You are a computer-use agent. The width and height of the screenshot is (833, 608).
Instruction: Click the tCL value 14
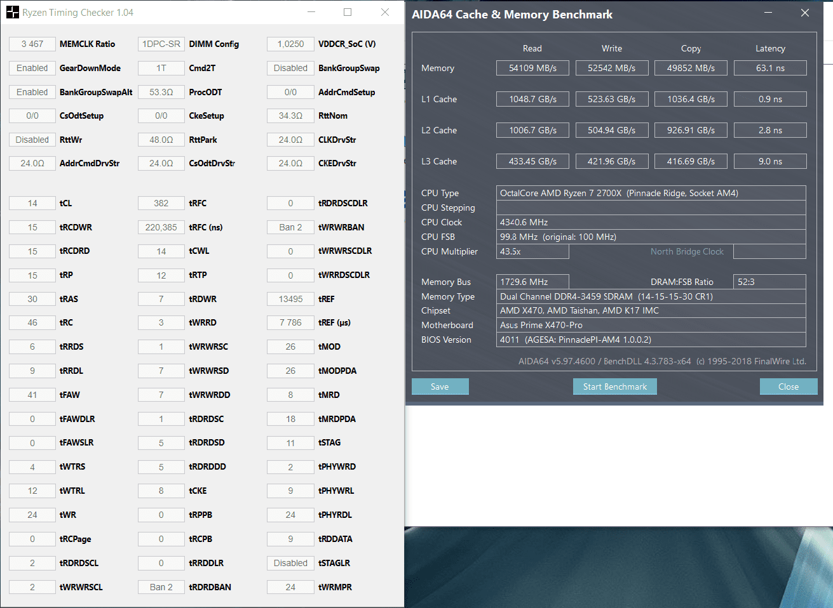click(32, 203)
